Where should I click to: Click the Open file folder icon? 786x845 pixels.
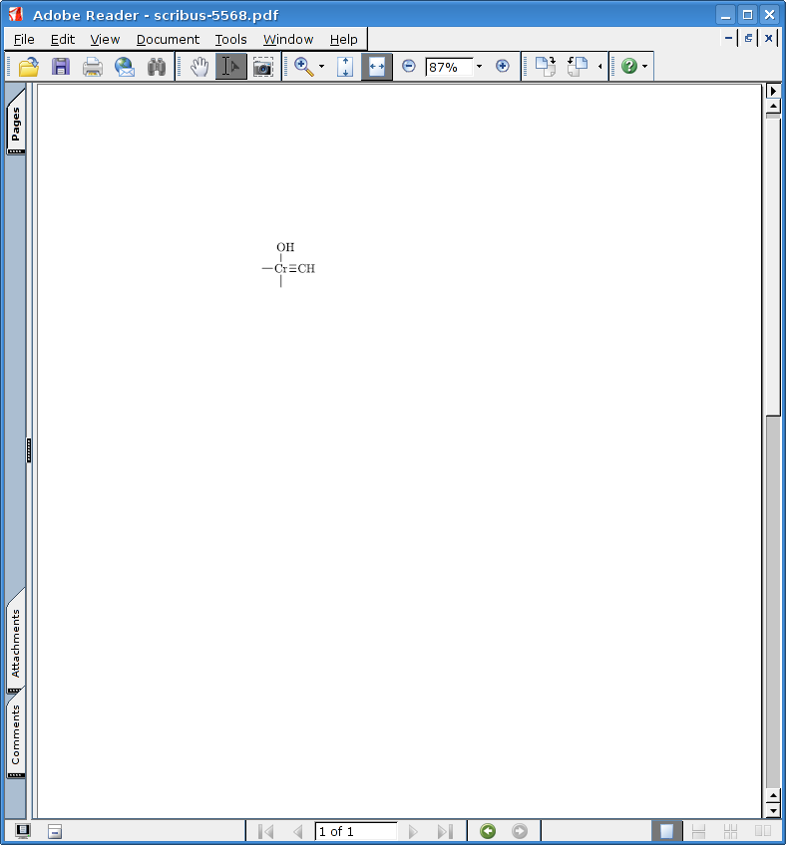[29, 67]
